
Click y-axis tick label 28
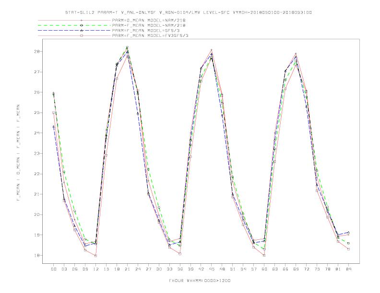37,52
